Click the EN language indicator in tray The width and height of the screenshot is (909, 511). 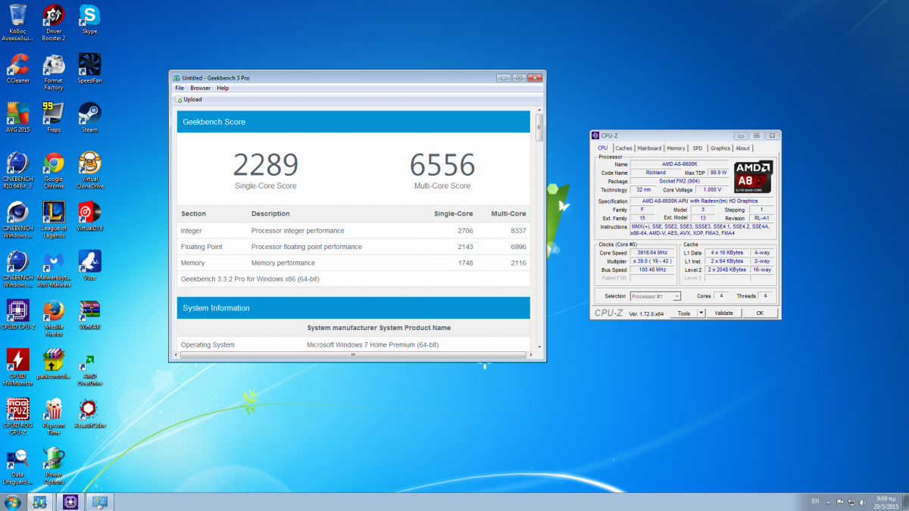pos(815,501)
